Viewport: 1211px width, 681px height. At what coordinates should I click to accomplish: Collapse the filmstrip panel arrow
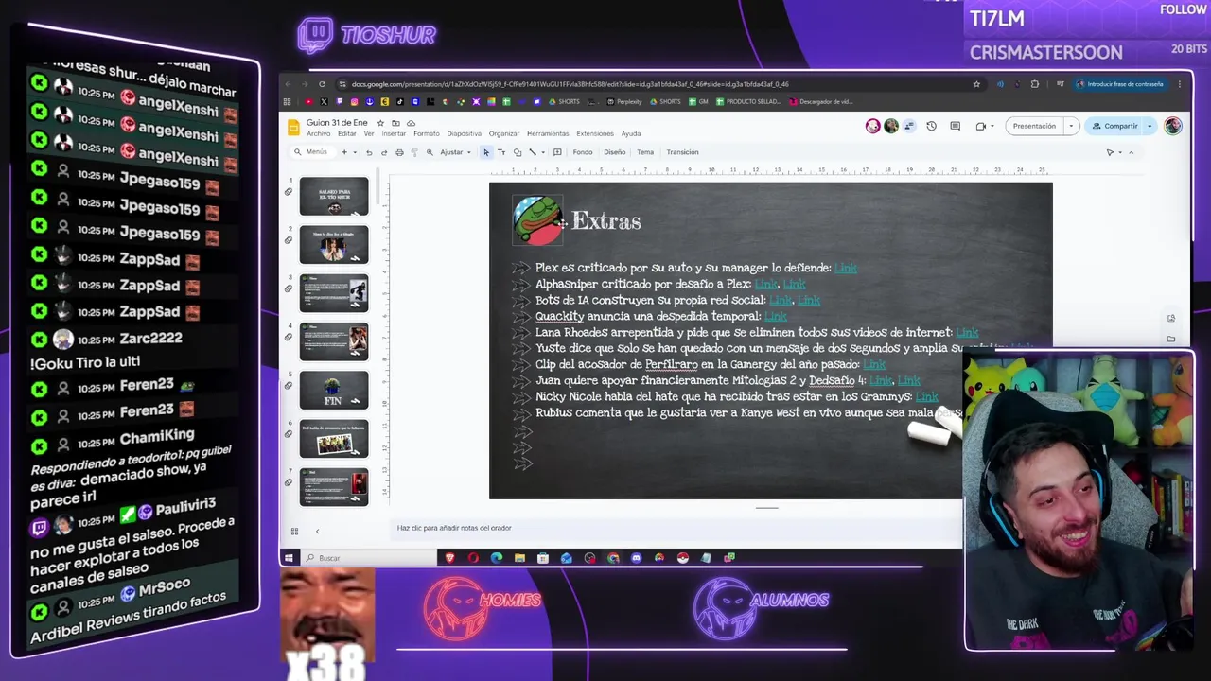[x=317, y=532]
